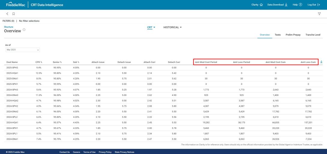327x154 pixels.
Task: Click the Freddie Mac logo
Action: pyautogui.click(x=16, y=4)
